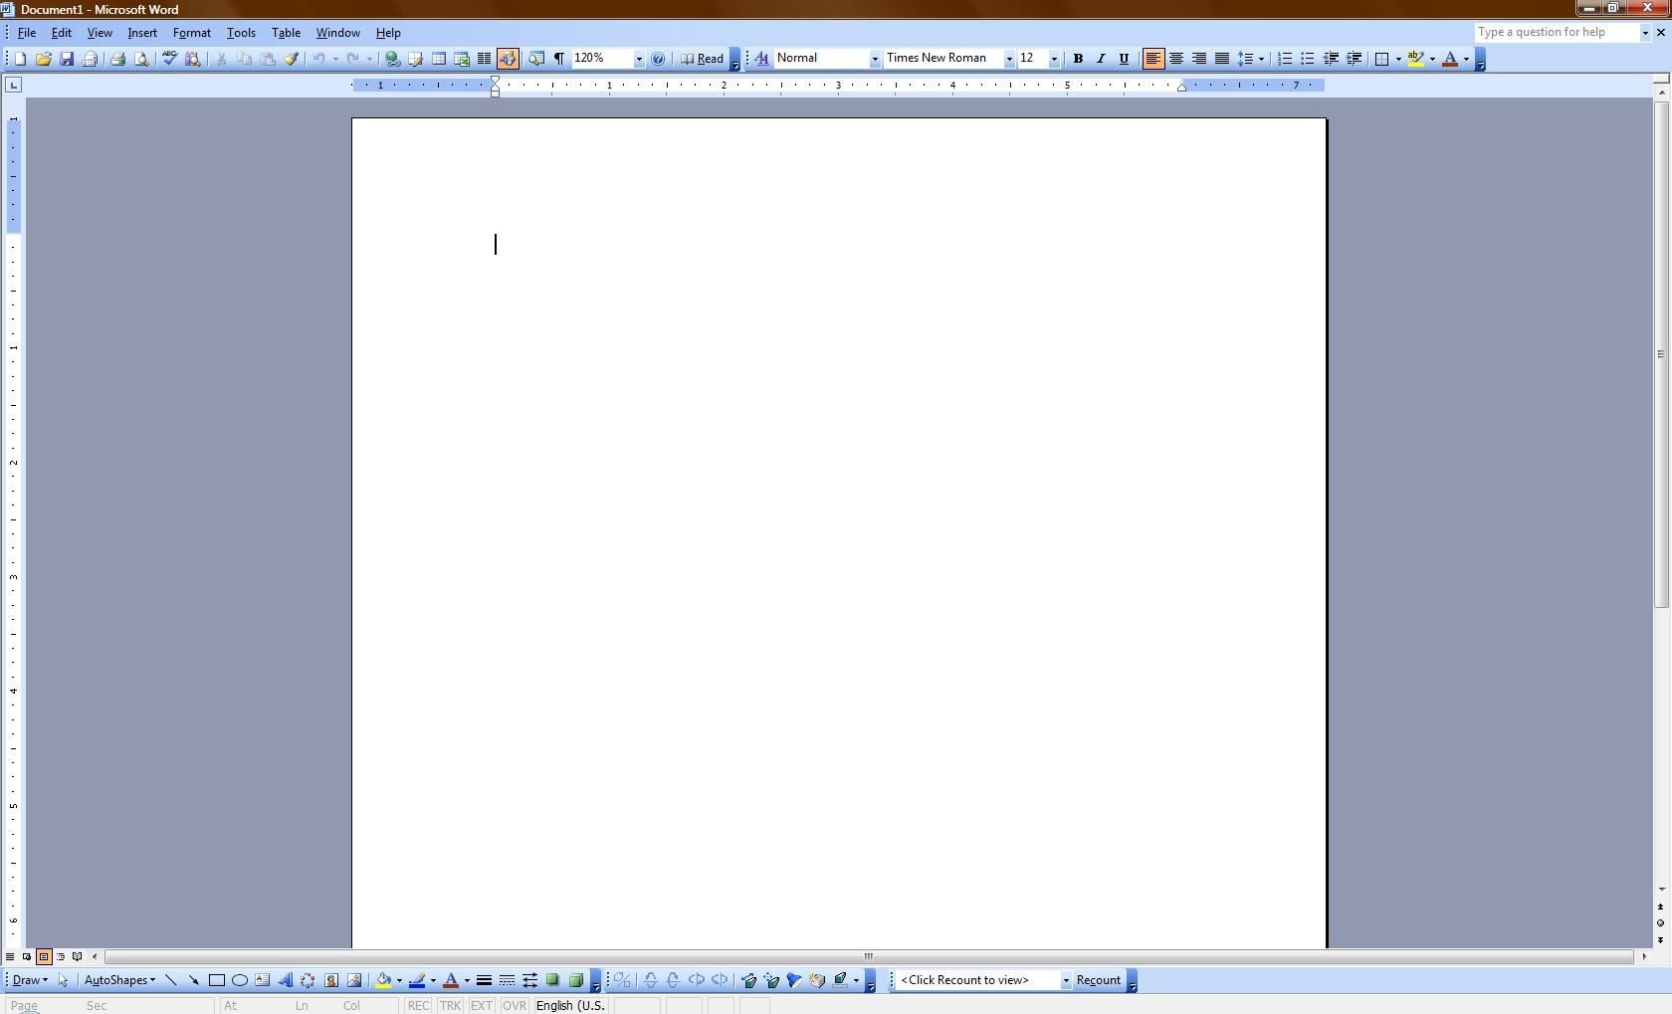Open the Table menu
1672x1014 pixels.
pos(286,32)
